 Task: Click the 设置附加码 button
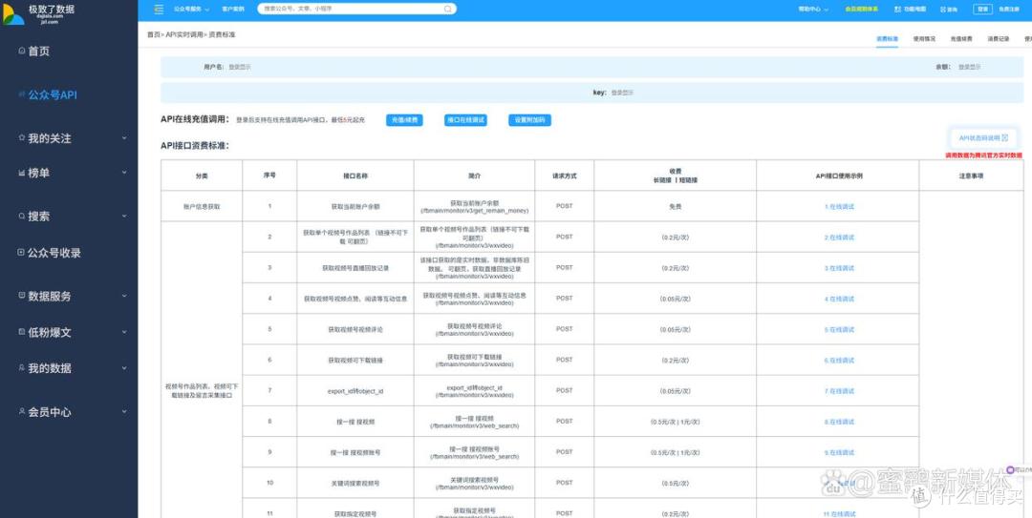click(529, 120)
